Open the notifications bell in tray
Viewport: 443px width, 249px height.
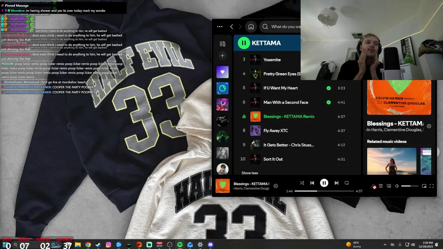tap(437, 245)
